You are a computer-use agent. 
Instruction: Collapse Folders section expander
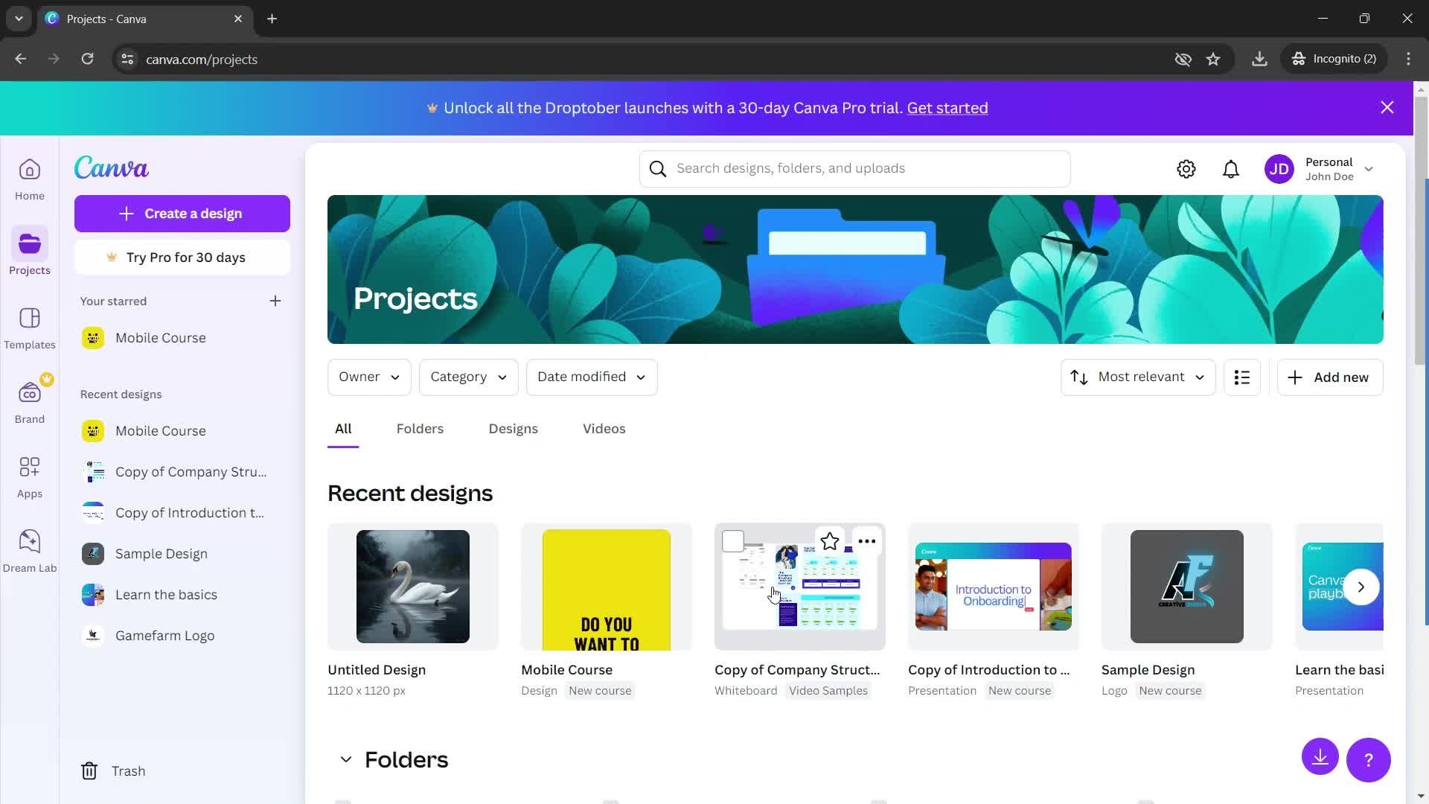click(345, 759)
